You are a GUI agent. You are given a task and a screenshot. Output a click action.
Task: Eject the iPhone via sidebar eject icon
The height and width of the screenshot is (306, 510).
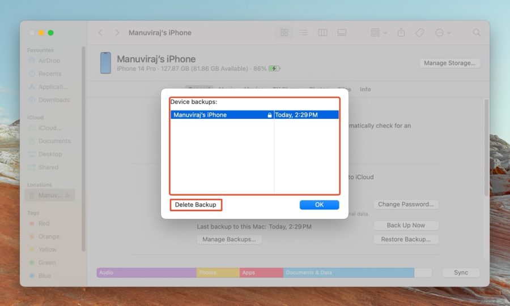pyautogui.click(x=67, y=195)
